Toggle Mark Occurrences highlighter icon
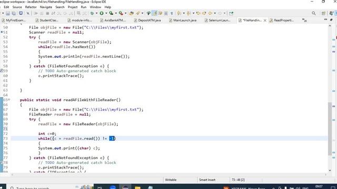This screenshot has width=337, height=189. pos(154,13)
